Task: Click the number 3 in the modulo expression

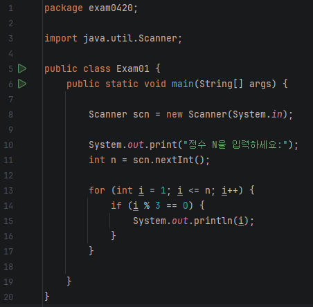Action: click(x=158, y=205)
